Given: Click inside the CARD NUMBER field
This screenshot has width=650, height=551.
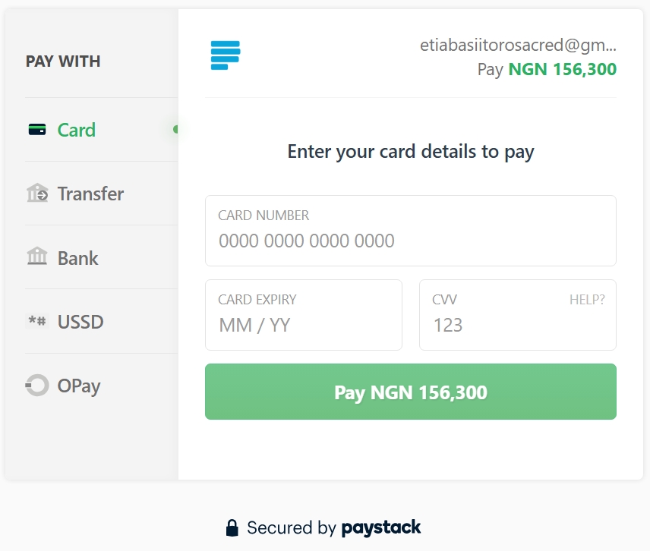Looking at the screenshot, I should coord(410,241).
